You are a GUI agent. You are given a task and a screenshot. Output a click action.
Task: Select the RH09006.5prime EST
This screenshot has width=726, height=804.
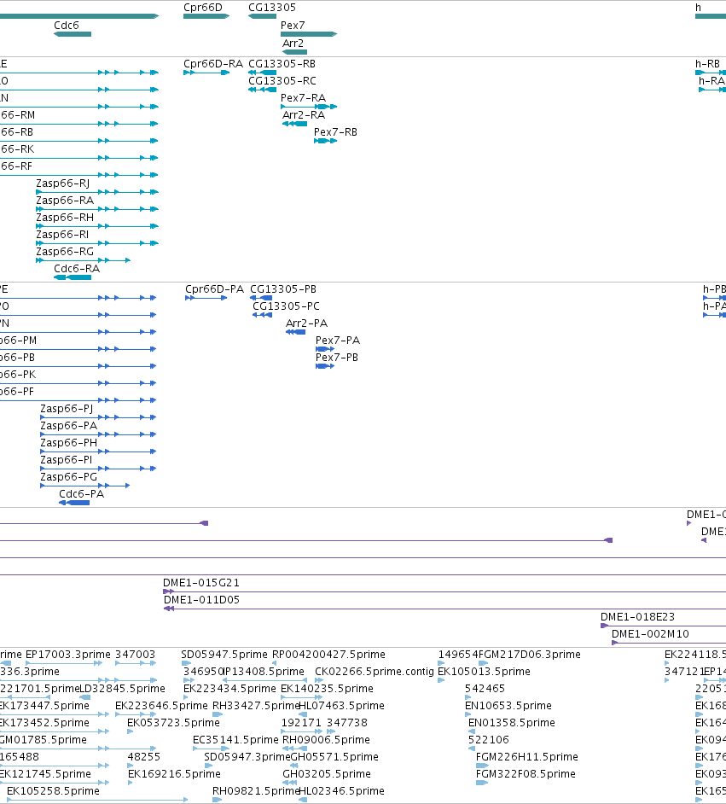(294, 749)
